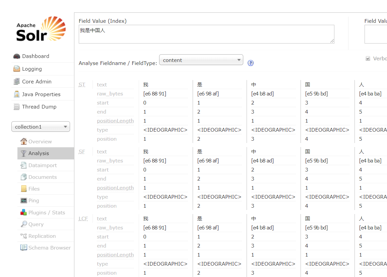
Task: Open the Query page link
Action: point(36,224)
